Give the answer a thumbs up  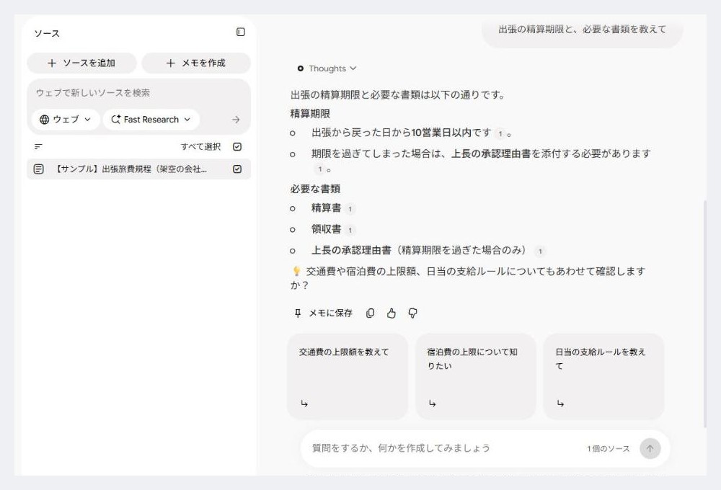click(392, 313)
